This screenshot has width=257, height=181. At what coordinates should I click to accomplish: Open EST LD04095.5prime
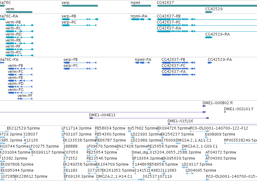(201, 170)
